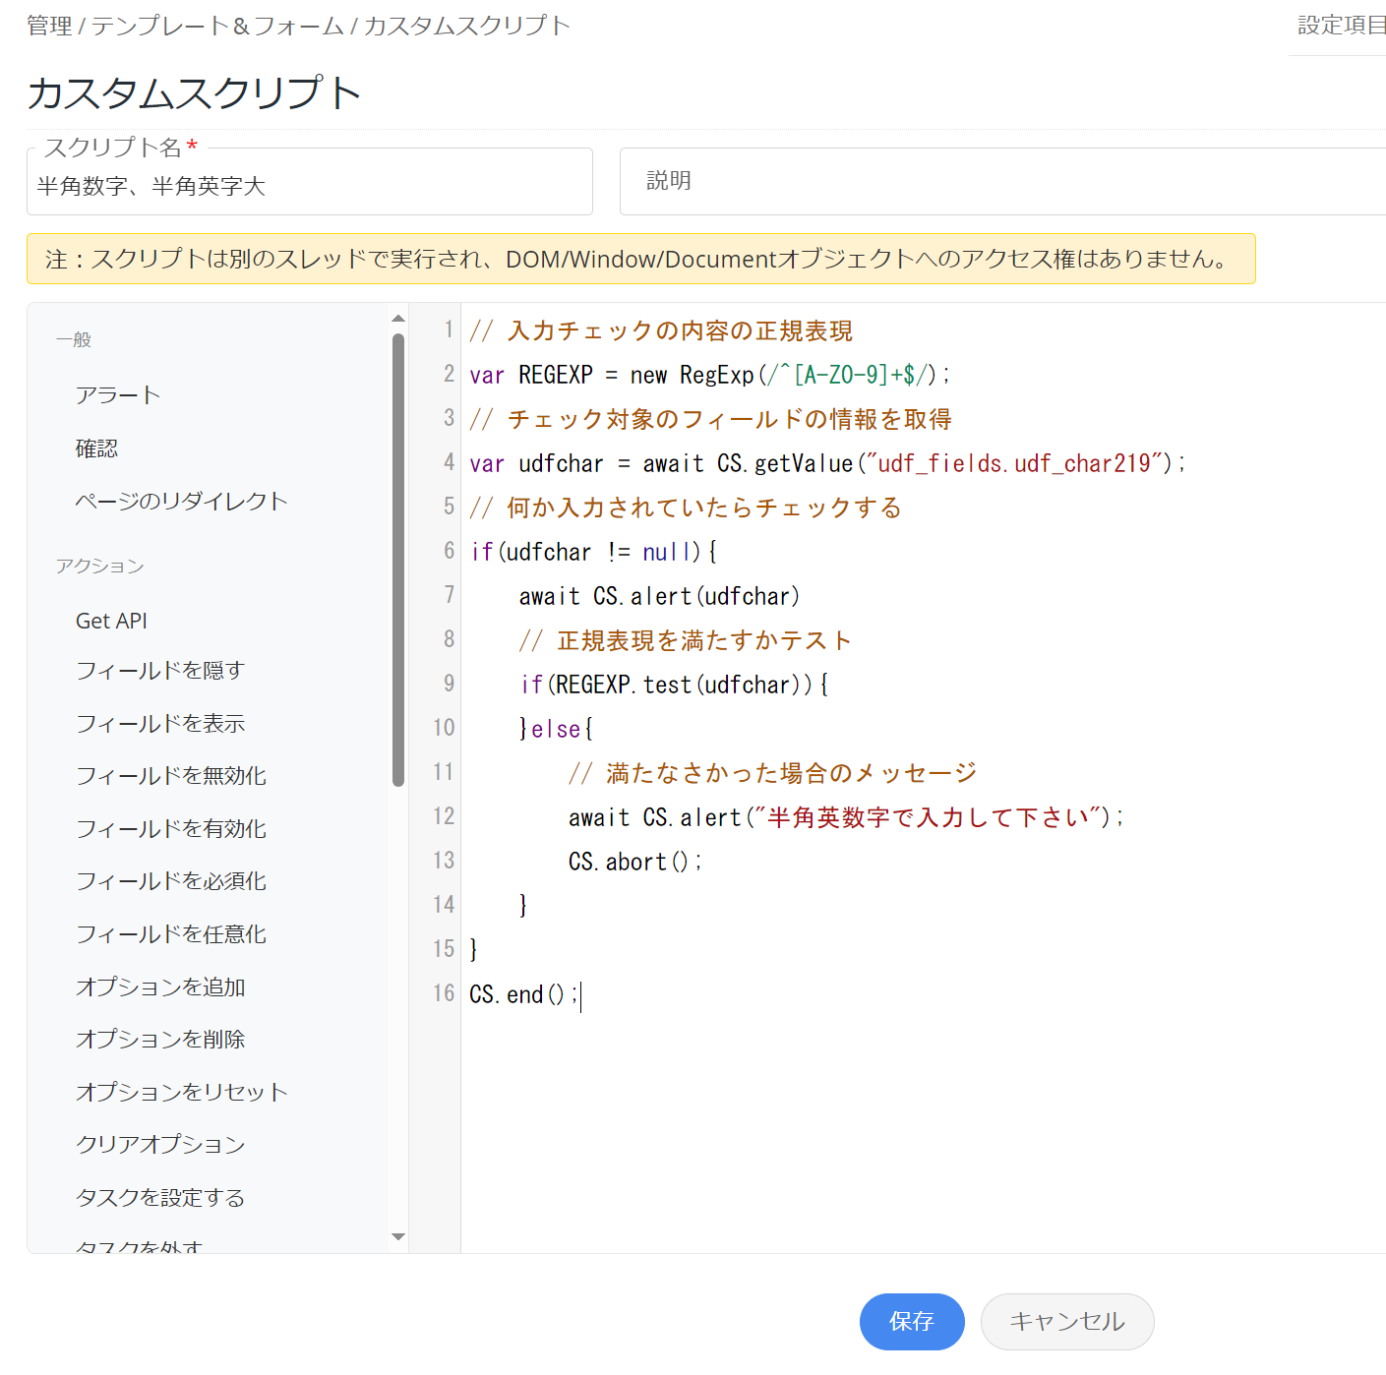Pick フィールドを必須化 from the list
Viewport: 1386px width, 1375px height.
point(170,881)
